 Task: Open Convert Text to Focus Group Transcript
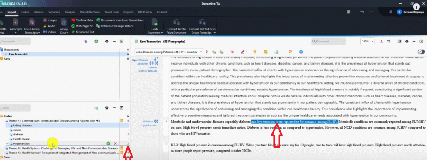(x=202, y=26)
